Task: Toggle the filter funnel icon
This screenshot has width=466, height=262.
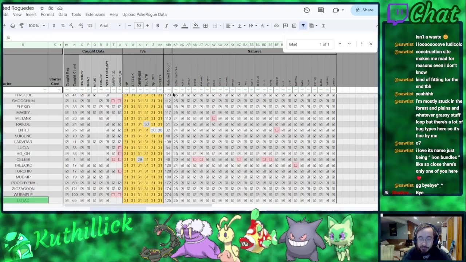Action: point(303,25)
